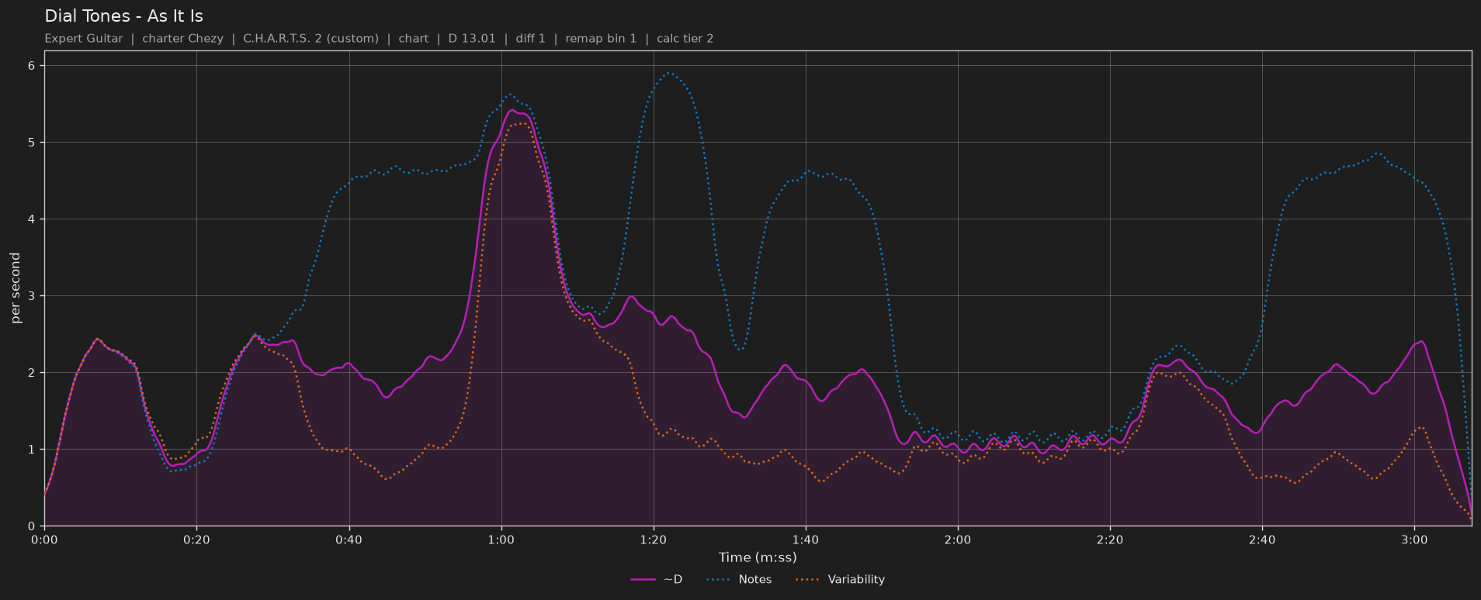Image resolution: width=1481 pixels, height=600 pixels.
Task: Click the 'Expert Guitar' subtitle text
Action: [84, 38]
